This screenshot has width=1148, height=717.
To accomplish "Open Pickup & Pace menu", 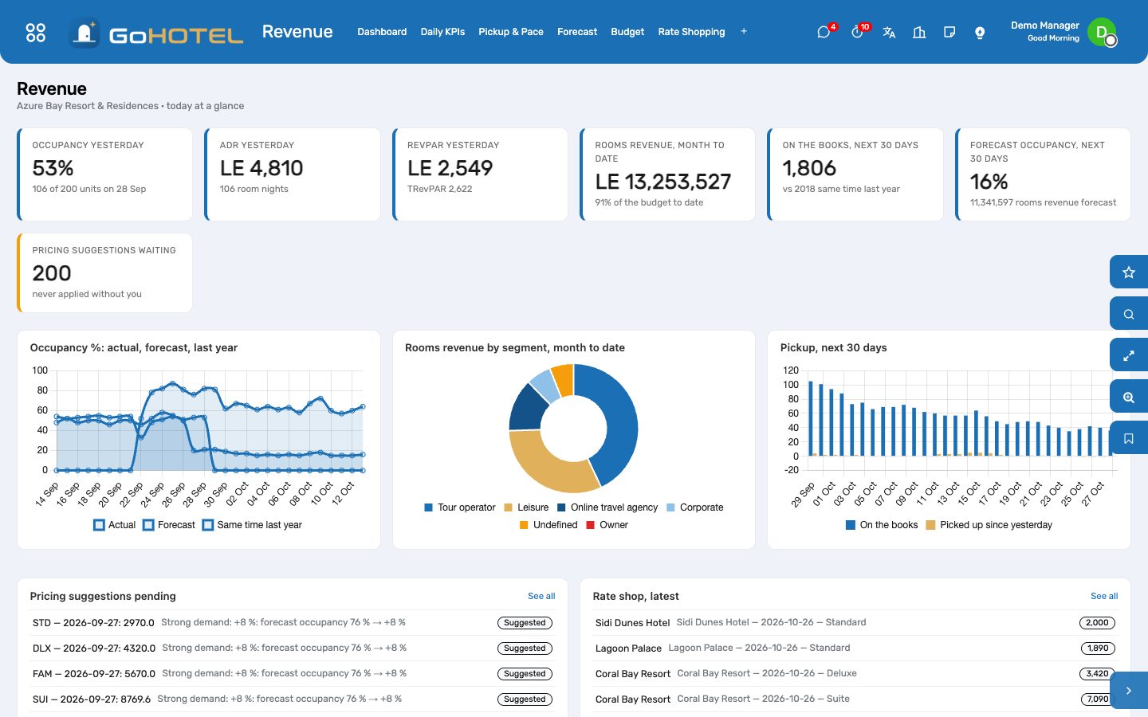I will [511, 32].
